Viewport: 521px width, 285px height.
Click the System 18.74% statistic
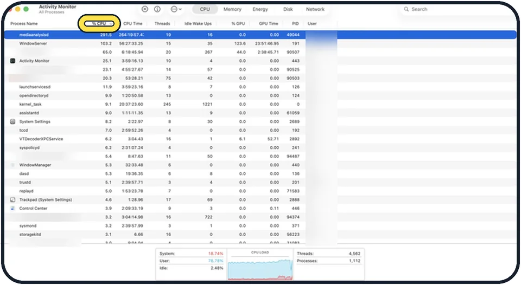(x=191, y=254)
